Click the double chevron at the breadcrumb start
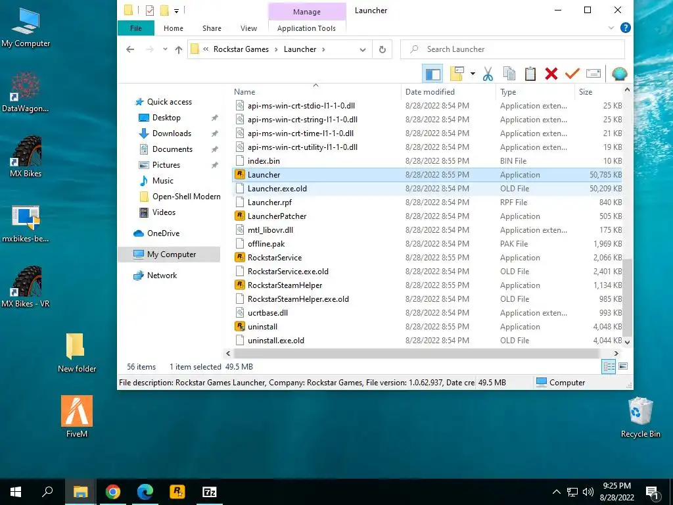The image size is (673, 505). click(206, 49)
